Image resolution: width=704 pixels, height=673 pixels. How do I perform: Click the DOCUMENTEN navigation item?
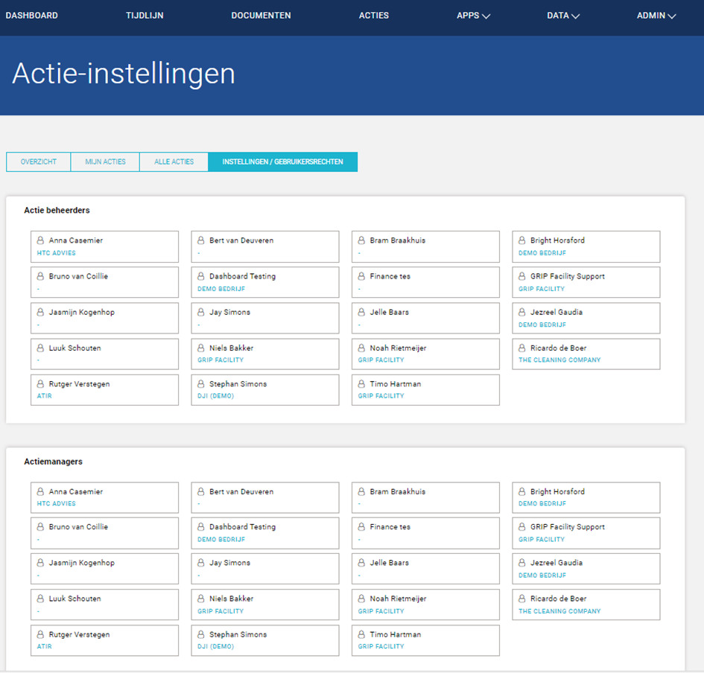[x=261, y=16]
